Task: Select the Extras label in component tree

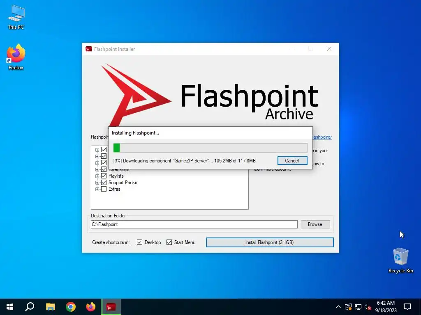Action: click(x=114, y=189)
